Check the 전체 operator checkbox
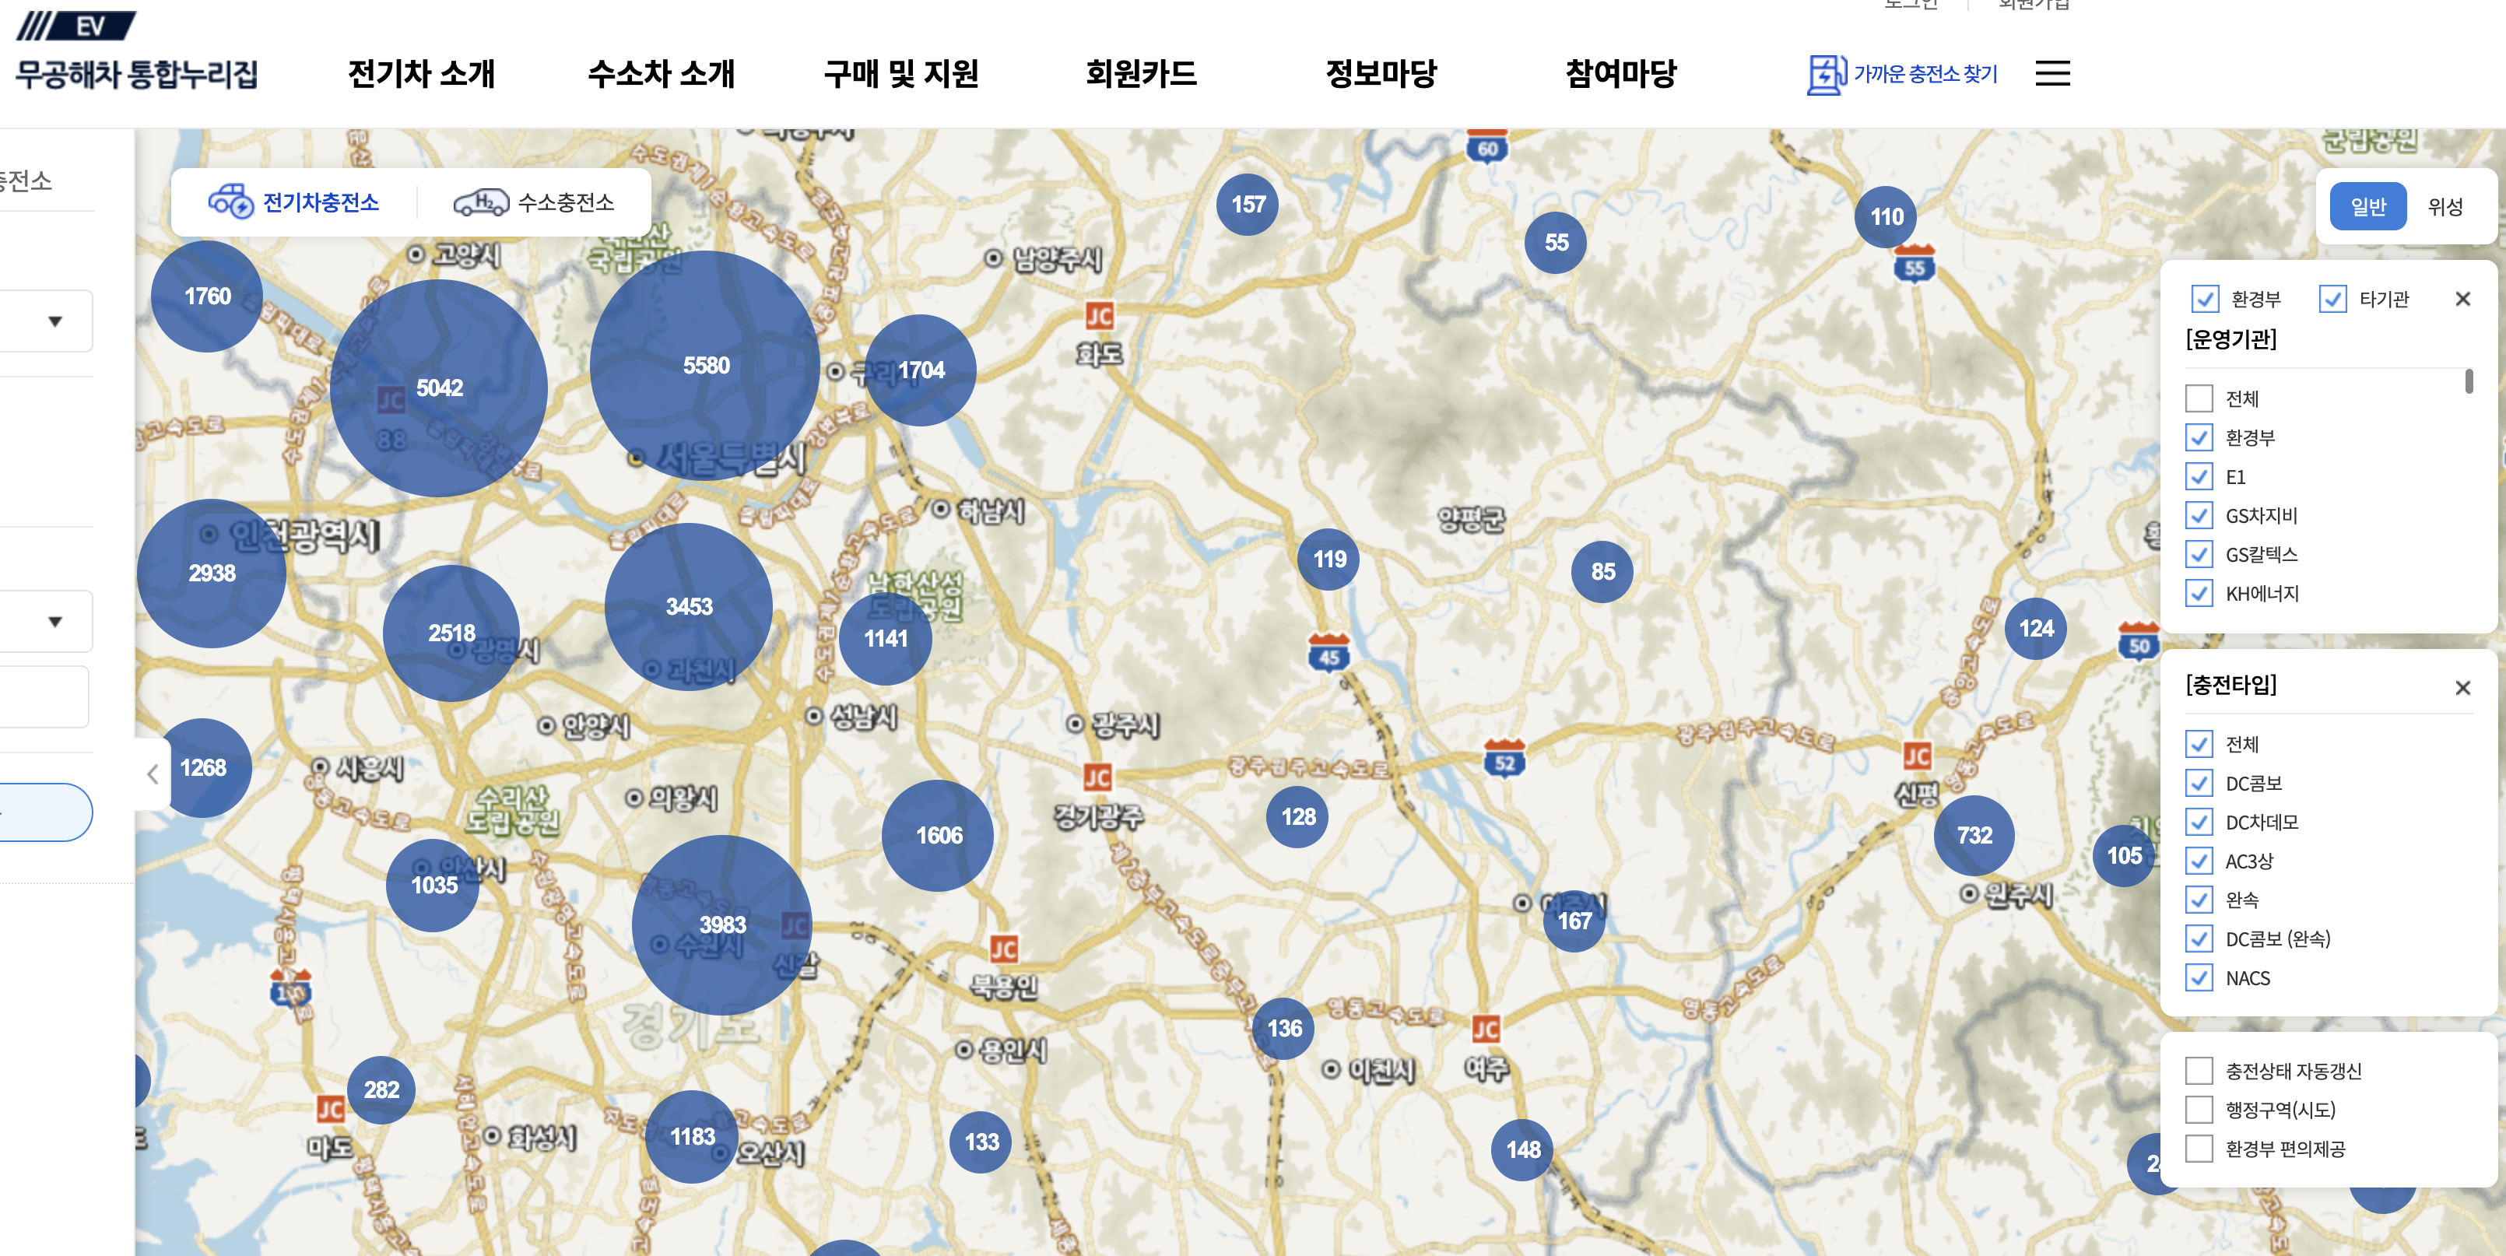2506x1256 pixels. coord(2199,399)
